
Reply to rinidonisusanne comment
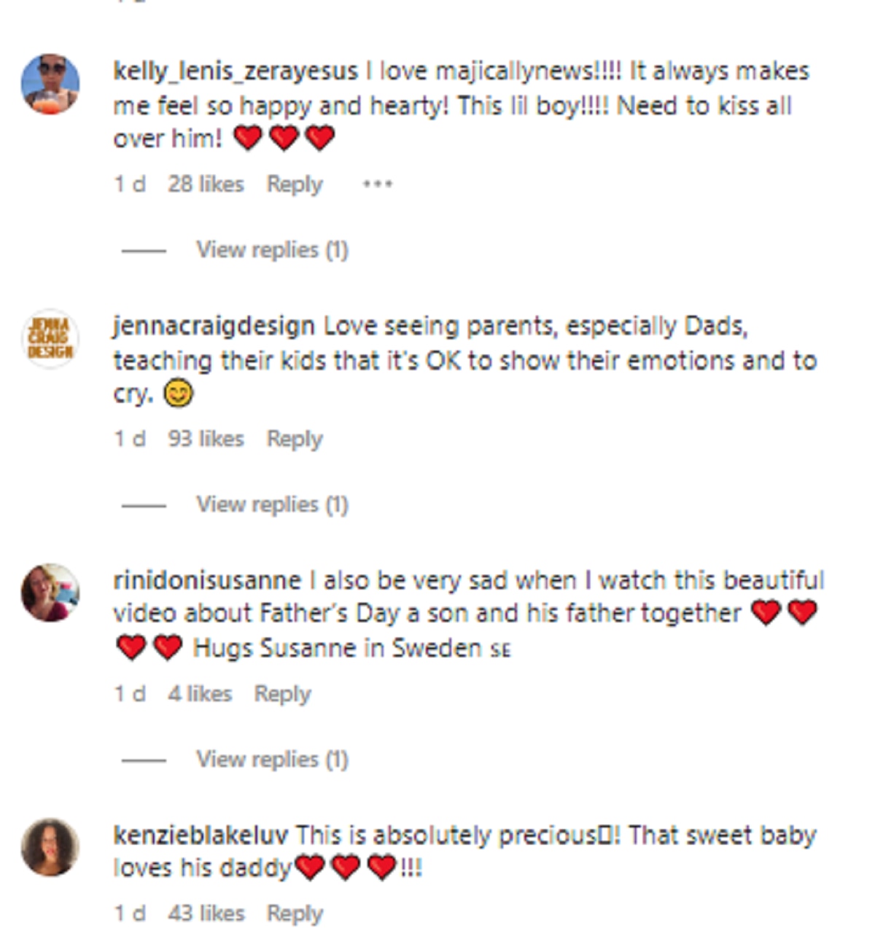pos(281,694)
